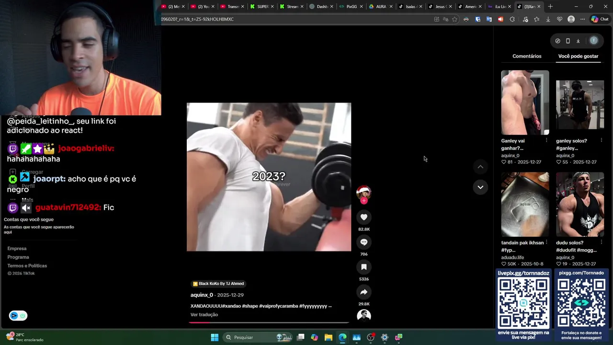Switch to the Comentários tab

pyautogui.click(x=527, y=56)
